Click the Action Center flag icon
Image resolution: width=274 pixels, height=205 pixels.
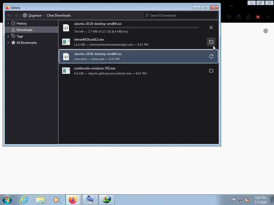click(x=234, y=200)
